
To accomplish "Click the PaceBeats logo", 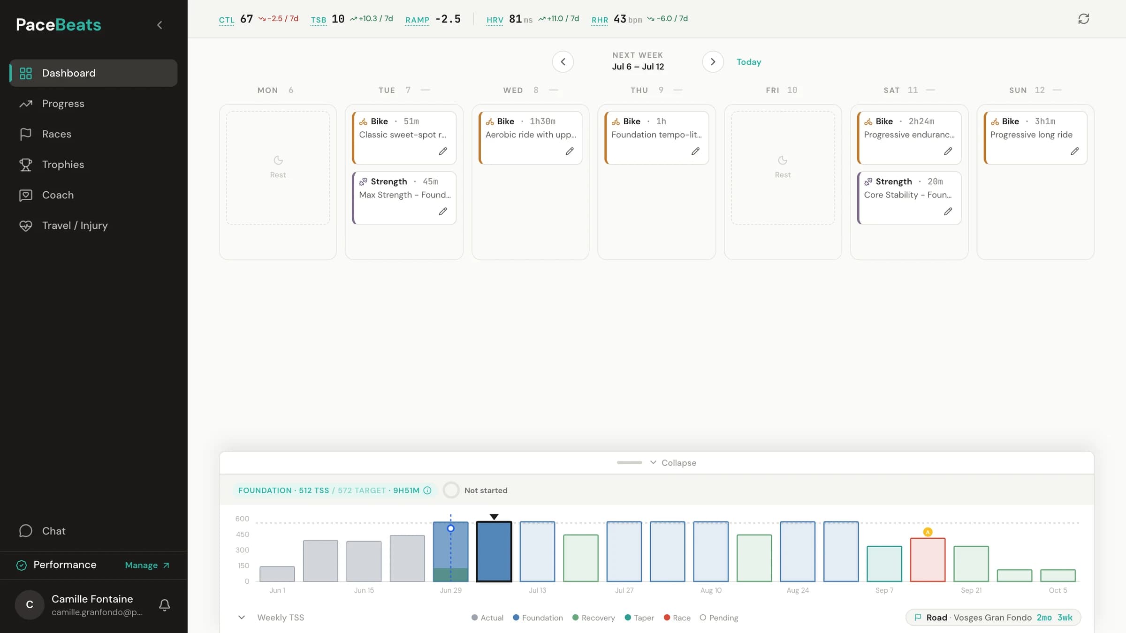I will (58, 25).
